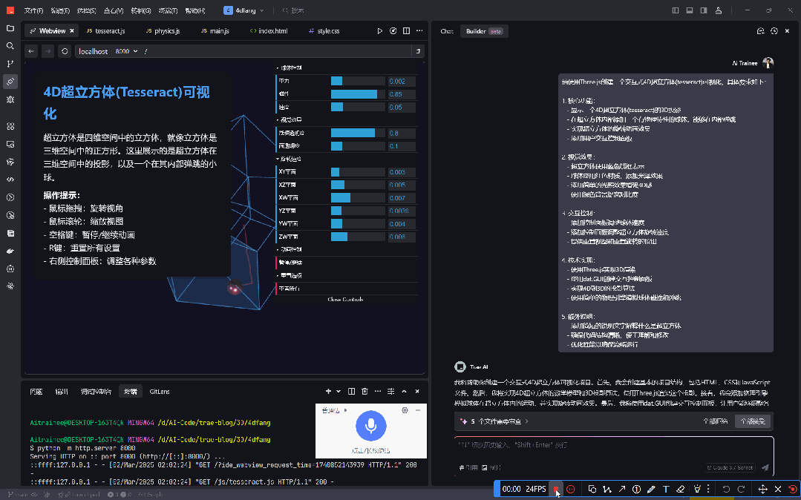Open the Source Control sidebar icon

10,64
